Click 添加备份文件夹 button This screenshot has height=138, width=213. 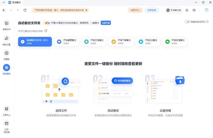35,42
